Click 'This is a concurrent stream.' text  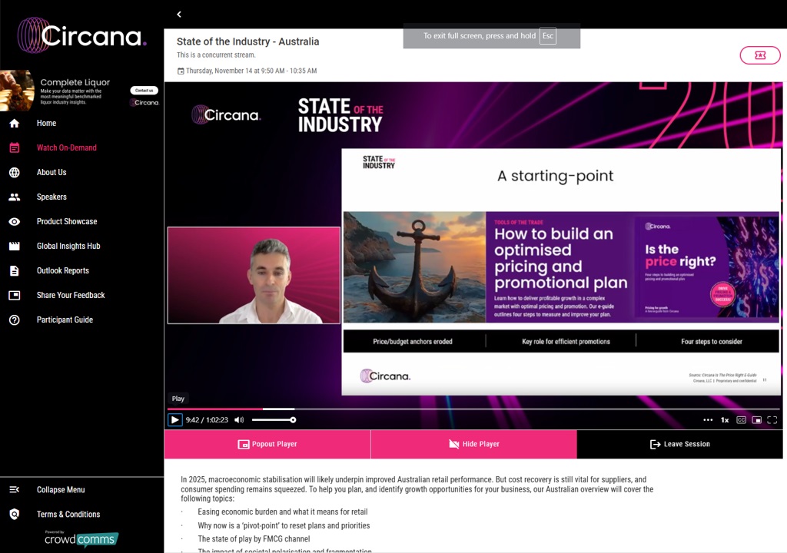(216, 55)
